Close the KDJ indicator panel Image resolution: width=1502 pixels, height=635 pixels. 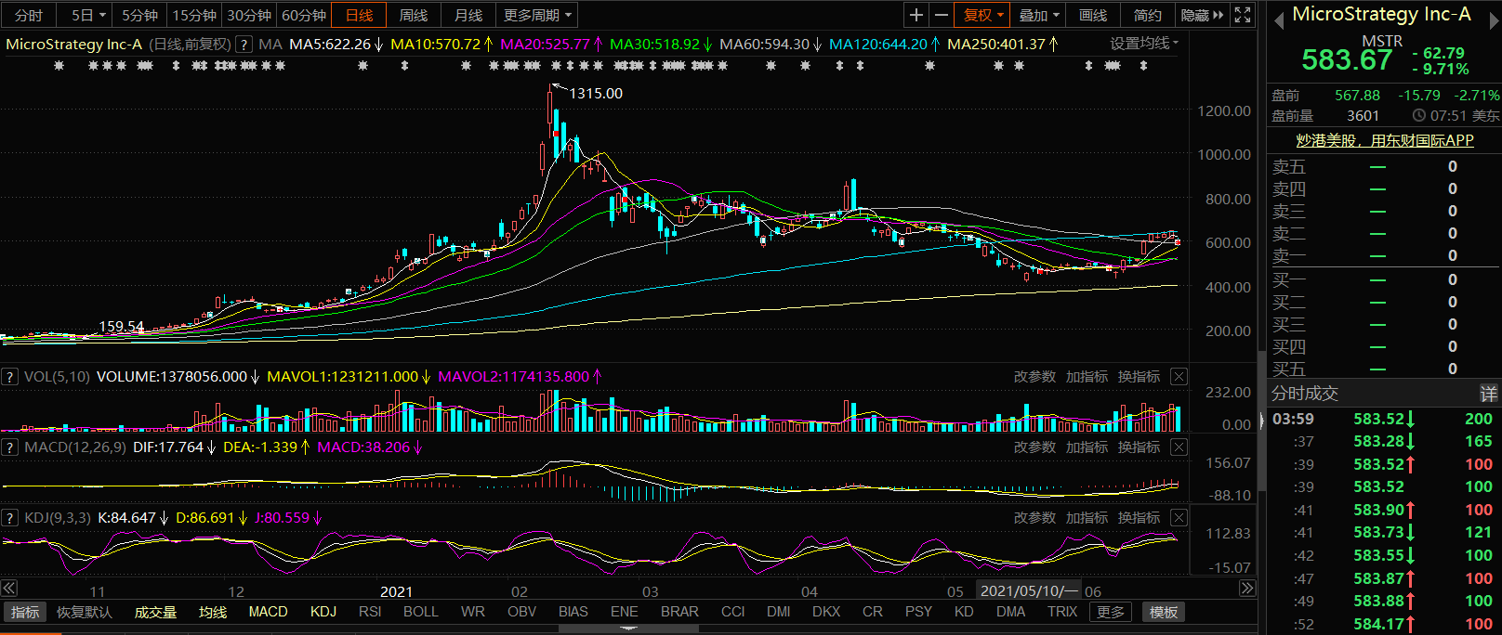click(x=1179, y=518)
